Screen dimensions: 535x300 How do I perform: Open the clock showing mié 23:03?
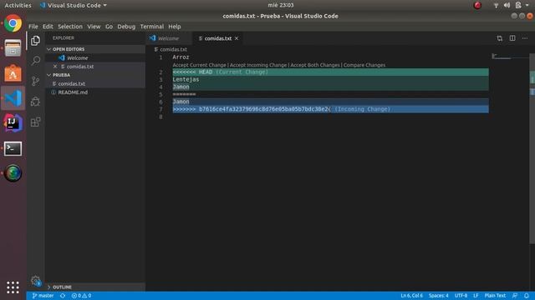(281, 5)
